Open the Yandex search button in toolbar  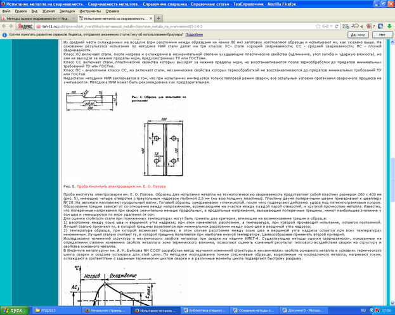(25, 27)
